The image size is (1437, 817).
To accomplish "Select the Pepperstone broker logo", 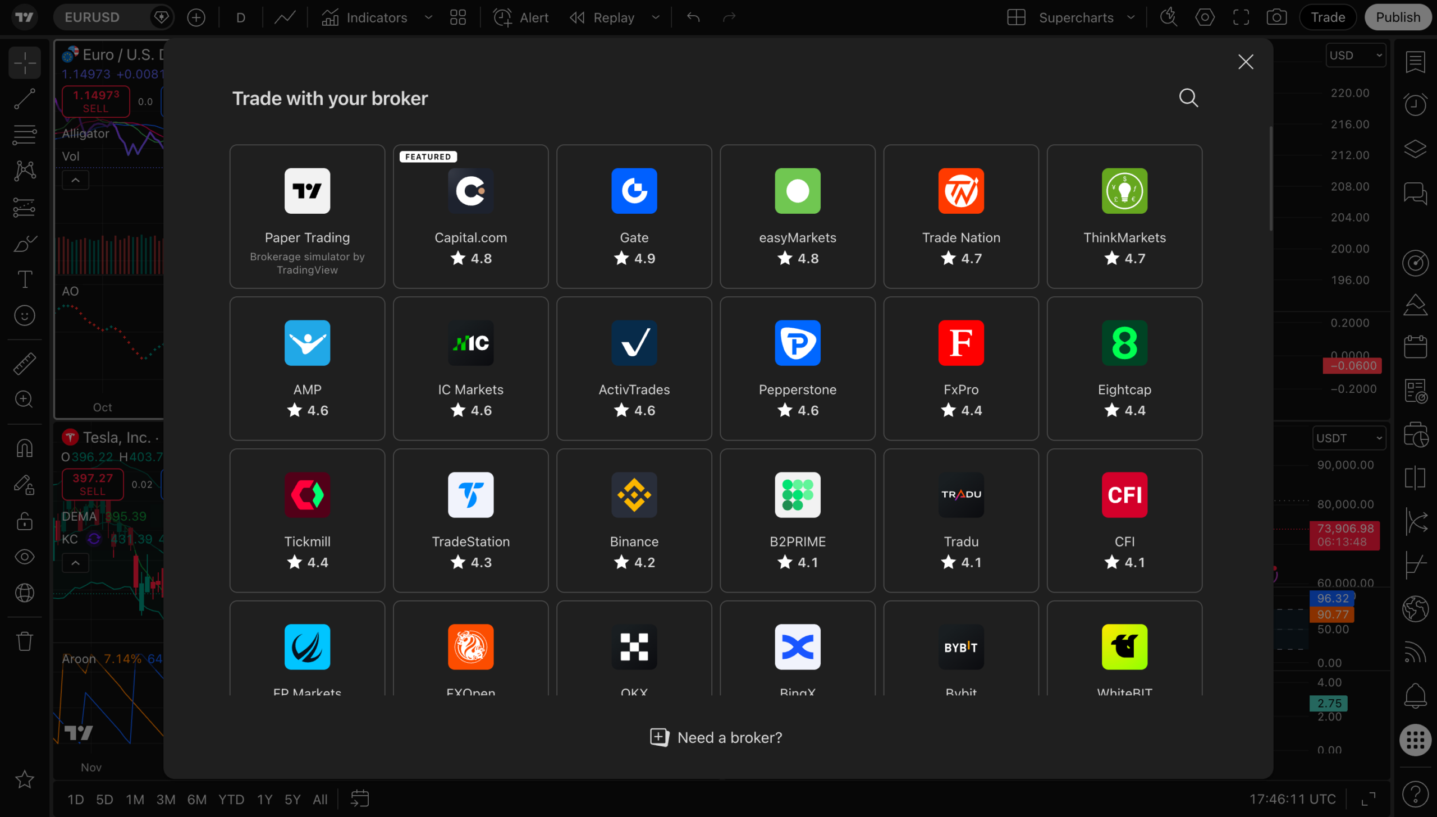I will pos(797,343).
